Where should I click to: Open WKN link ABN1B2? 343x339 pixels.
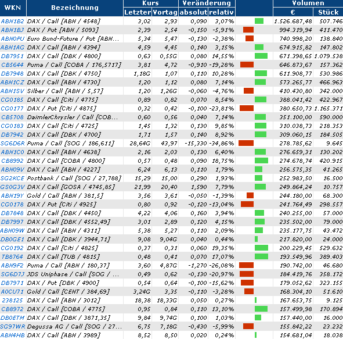pyautogui.click(x=12, y=22)
